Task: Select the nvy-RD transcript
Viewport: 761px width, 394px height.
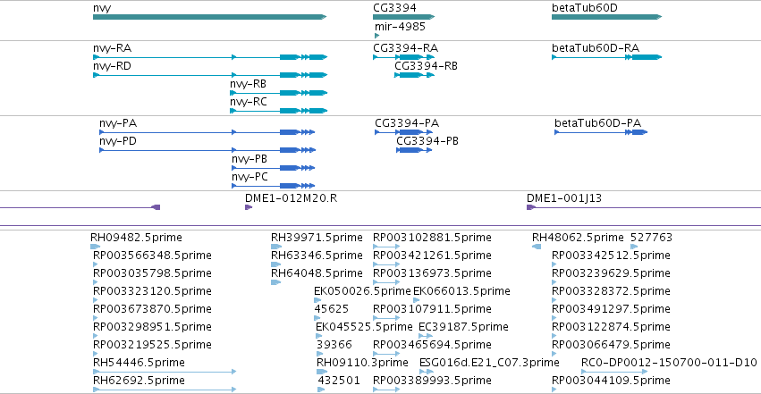Action: tap(210, 75)
